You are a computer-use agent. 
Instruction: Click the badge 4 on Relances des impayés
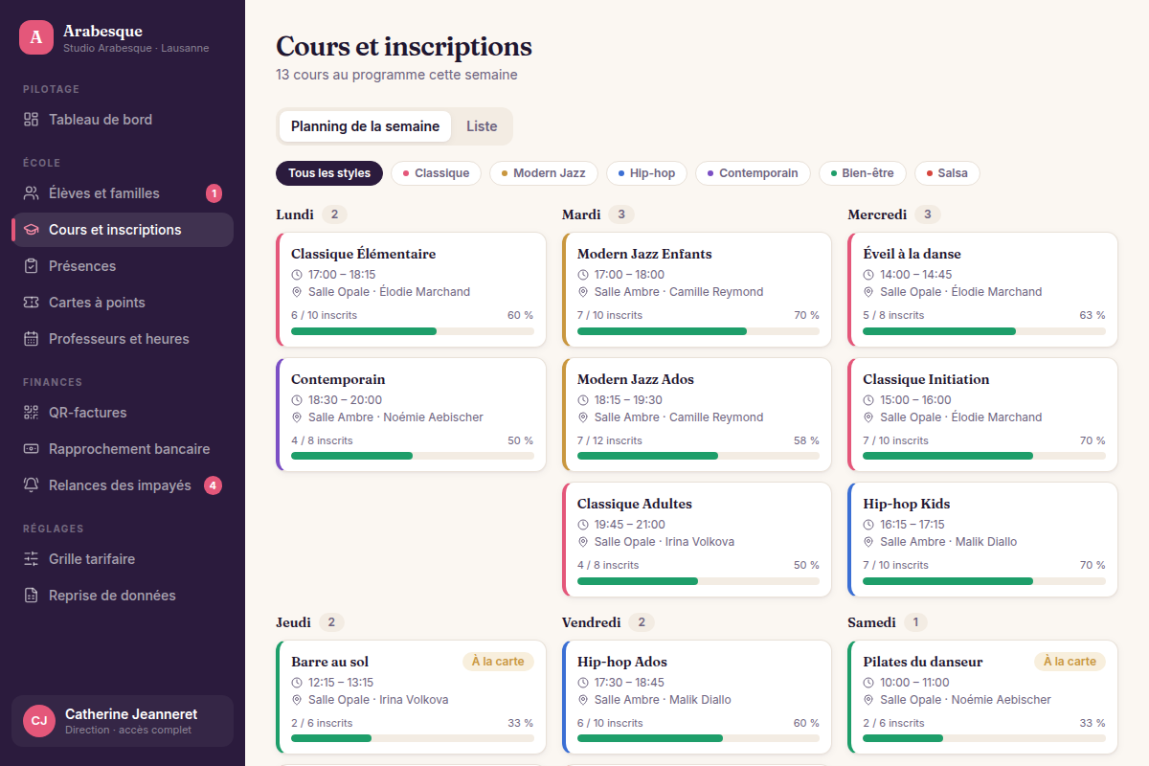point(214,485)
